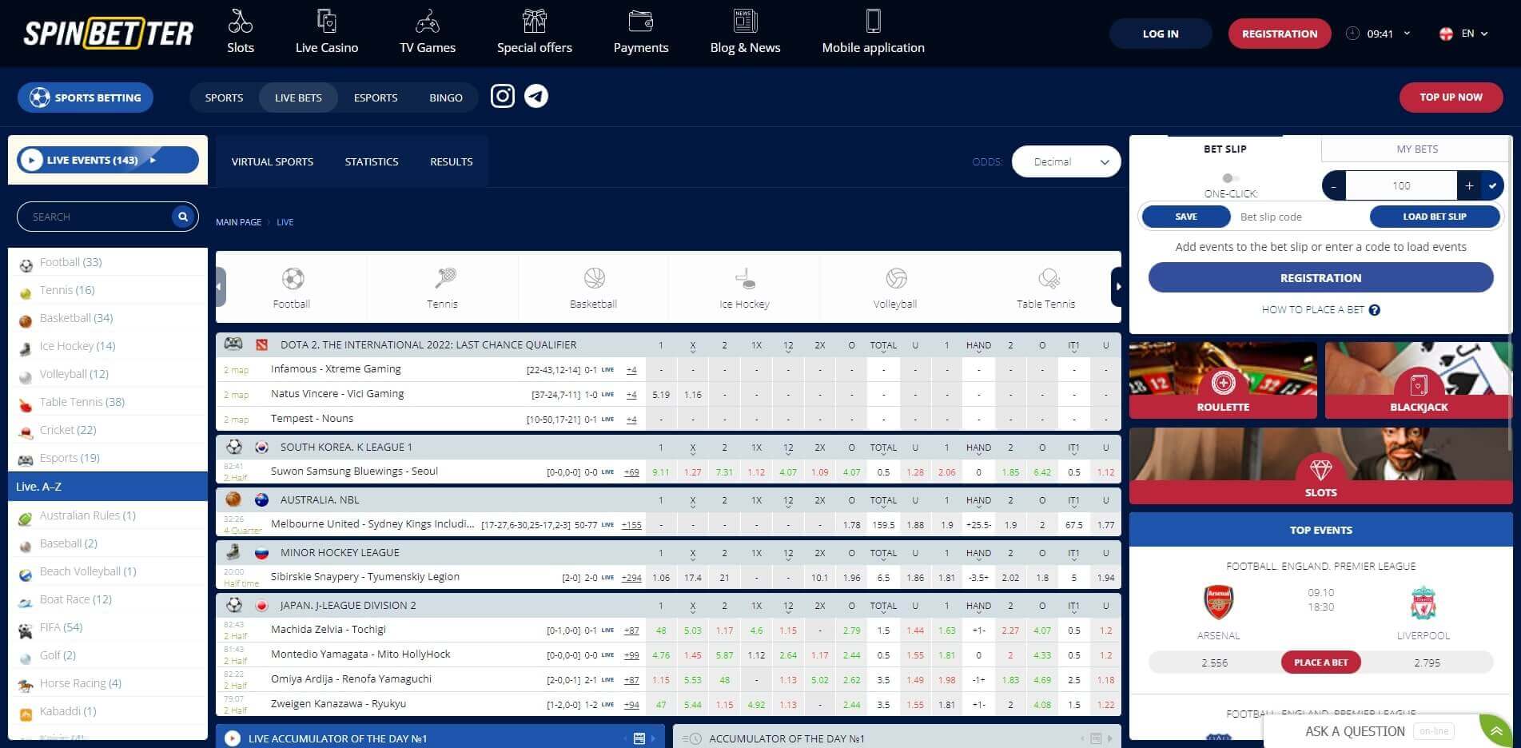Change odds format via the Decimal dropdown
The image size is (1521, 748).
1065,161
